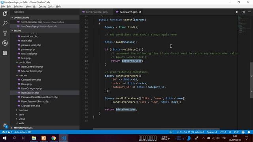The image size is (253, 142).
Task: Switch to the ItemController.php editor tab
Action: click(96, 12)
